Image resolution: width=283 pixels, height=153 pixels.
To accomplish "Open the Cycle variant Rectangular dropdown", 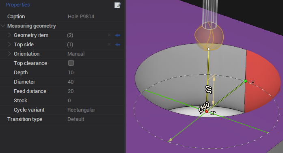I will point(81,110).
